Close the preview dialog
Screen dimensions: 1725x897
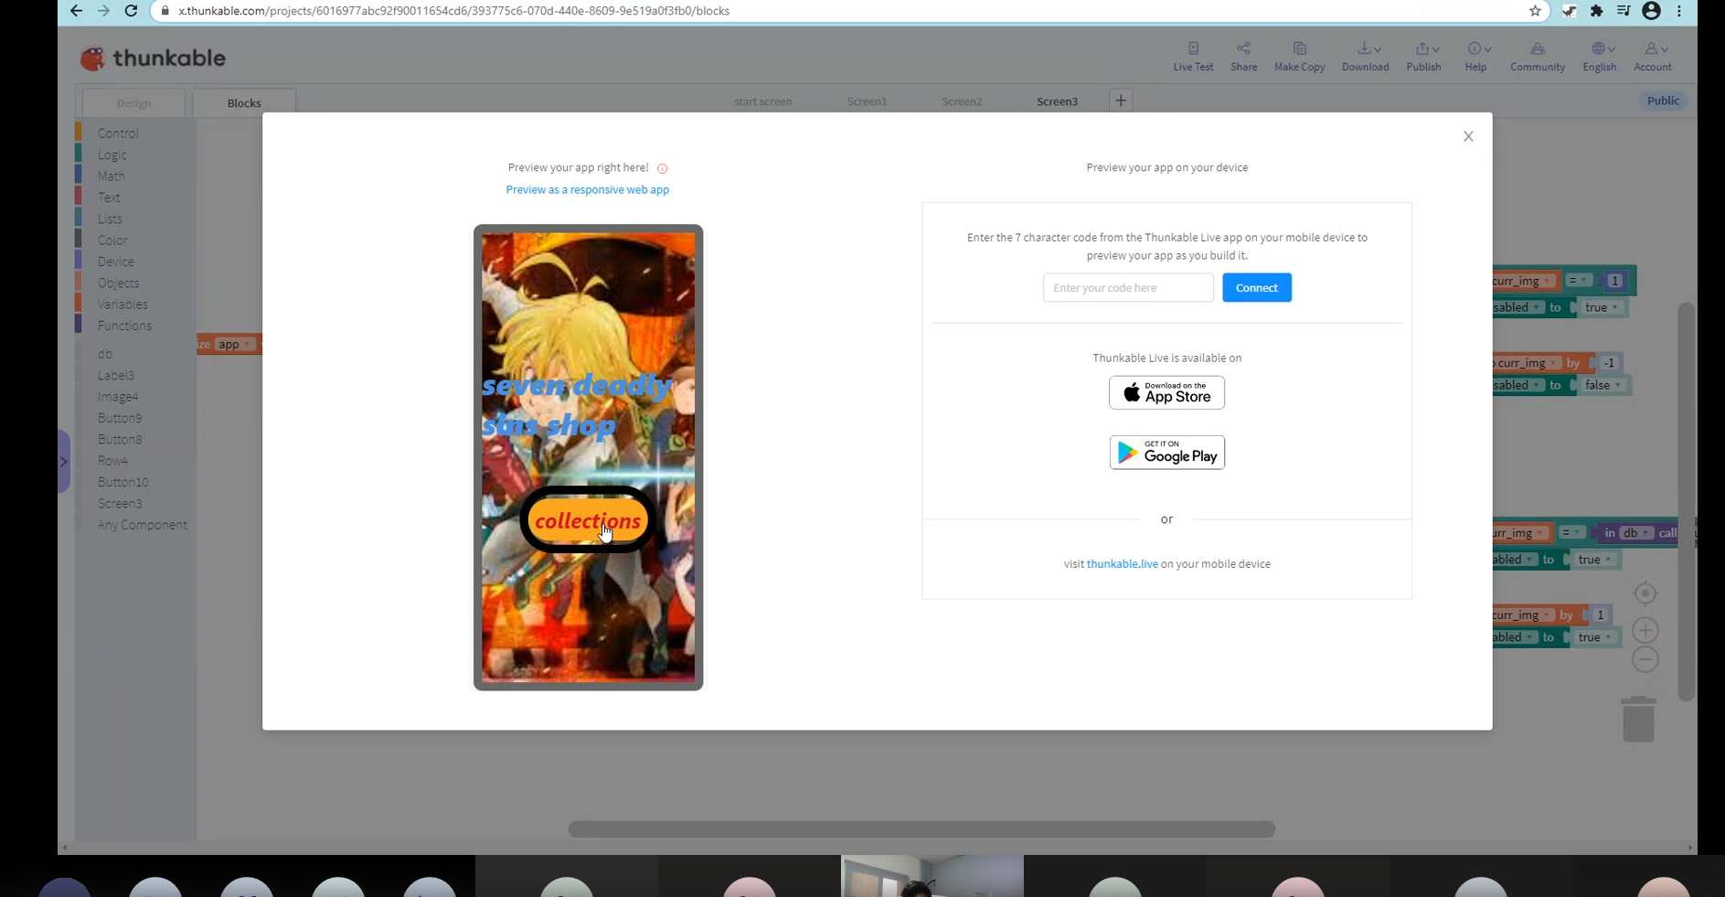click(1468, 136)
